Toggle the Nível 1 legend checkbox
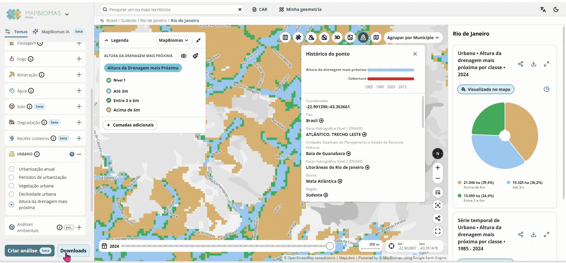Screen dimensions: 566x263 109,80
